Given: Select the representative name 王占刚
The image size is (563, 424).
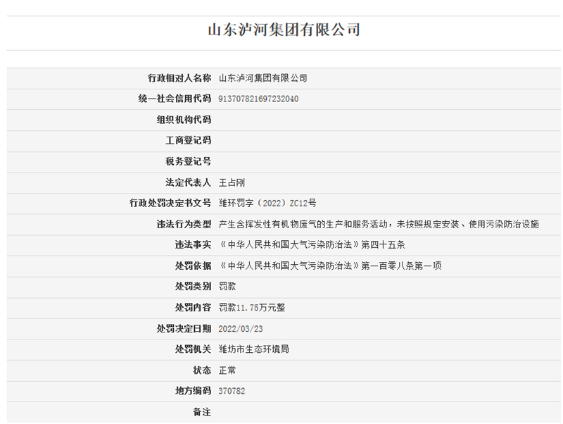Looking at the screenshot, I should point(232,182).
